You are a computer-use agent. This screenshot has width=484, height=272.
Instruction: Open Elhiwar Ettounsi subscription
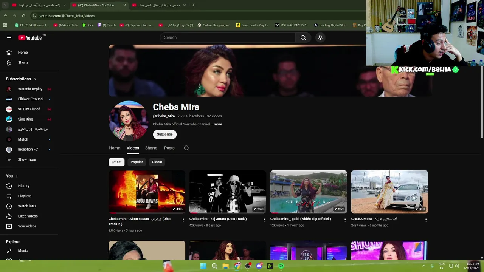29,99
